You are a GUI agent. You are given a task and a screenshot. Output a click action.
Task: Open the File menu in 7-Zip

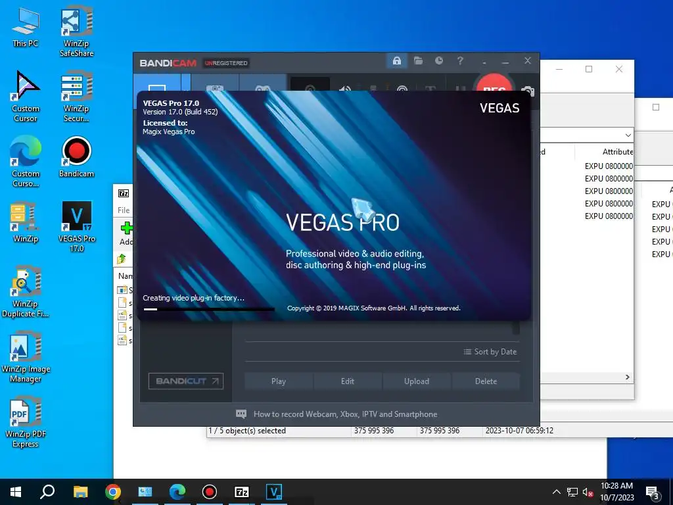pos(124,210)
